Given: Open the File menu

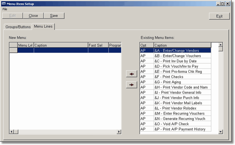Looking at the screenshot, I should 5,9.
